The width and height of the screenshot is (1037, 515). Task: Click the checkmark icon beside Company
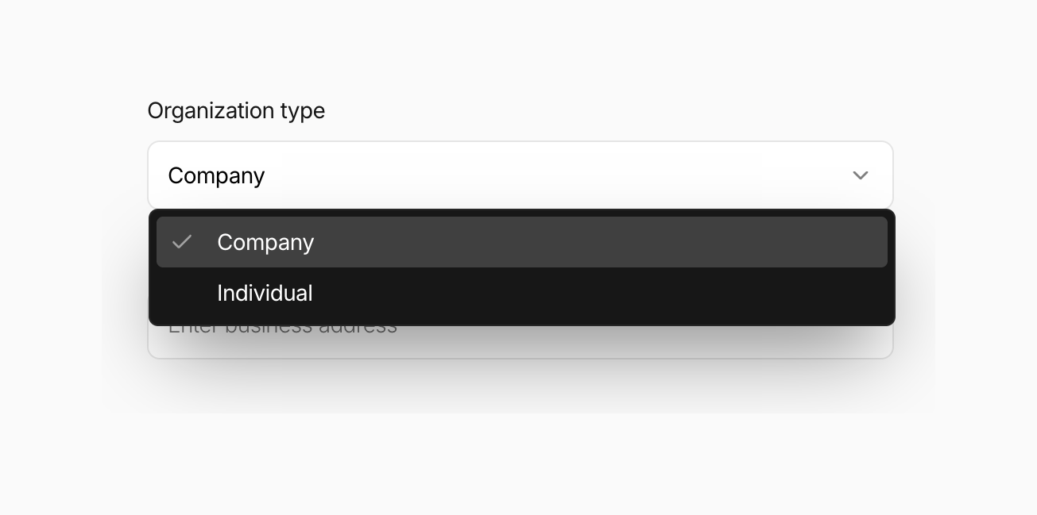[182, 242]
